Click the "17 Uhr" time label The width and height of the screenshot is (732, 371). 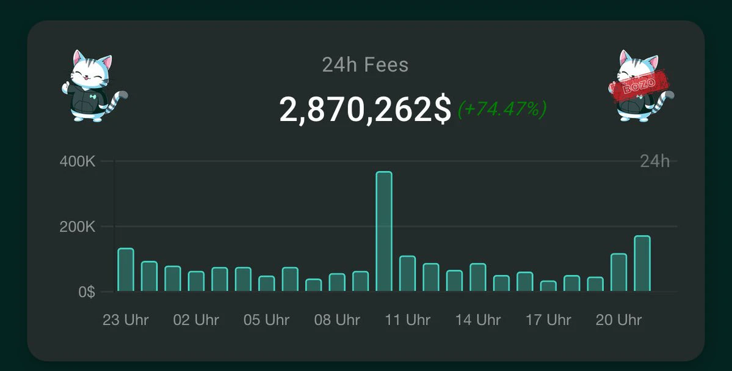[548, 320]
